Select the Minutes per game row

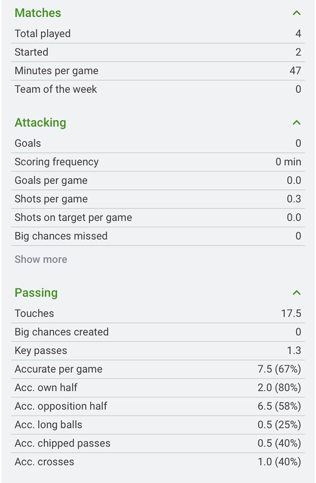(158, 71)
